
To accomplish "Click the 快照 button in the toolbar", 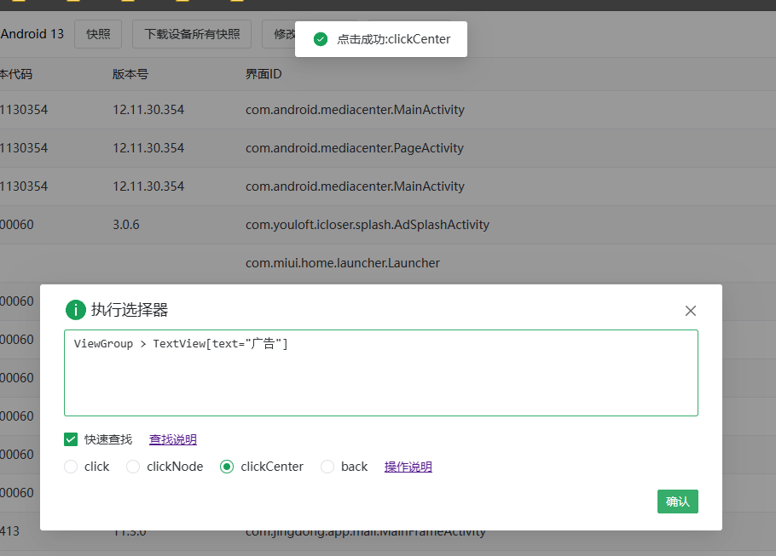I will (x=96, y=34).
